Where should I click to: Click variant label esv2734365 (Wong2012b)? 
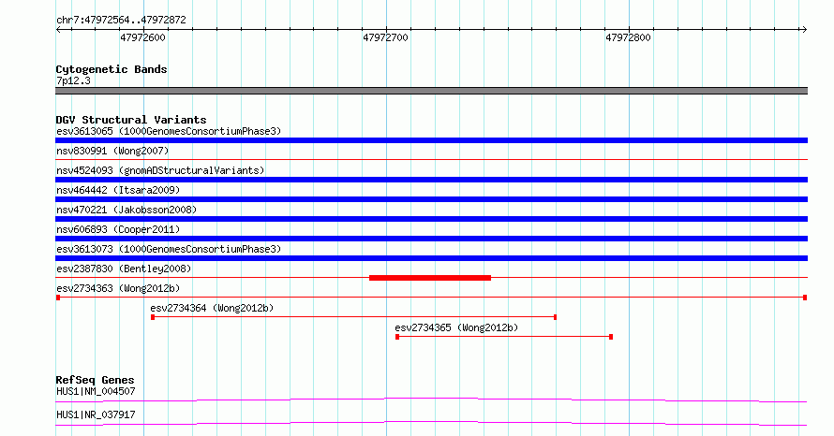pyautogui.click(x=456, y=327)
